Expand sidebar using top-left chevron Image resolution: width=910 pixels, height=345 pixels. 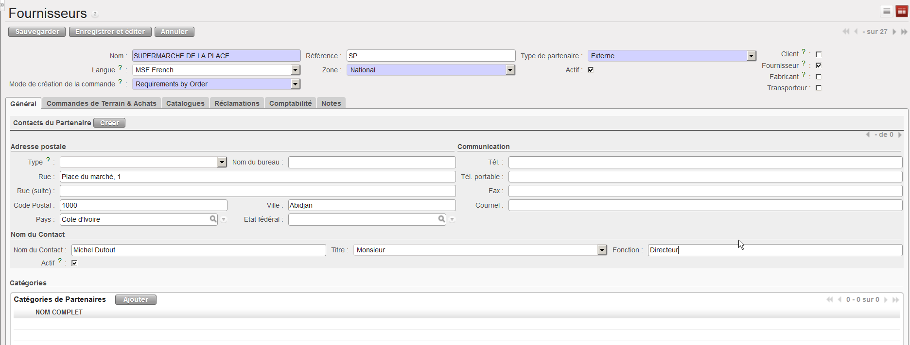point(2,5)
